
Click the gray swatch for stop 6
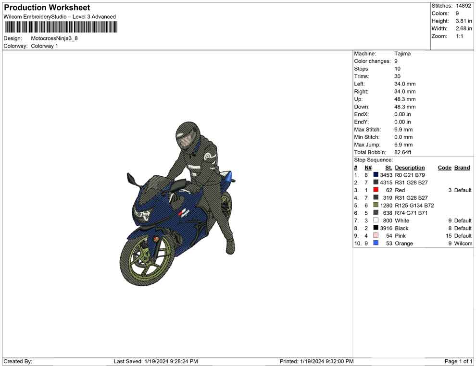(376, 213)
